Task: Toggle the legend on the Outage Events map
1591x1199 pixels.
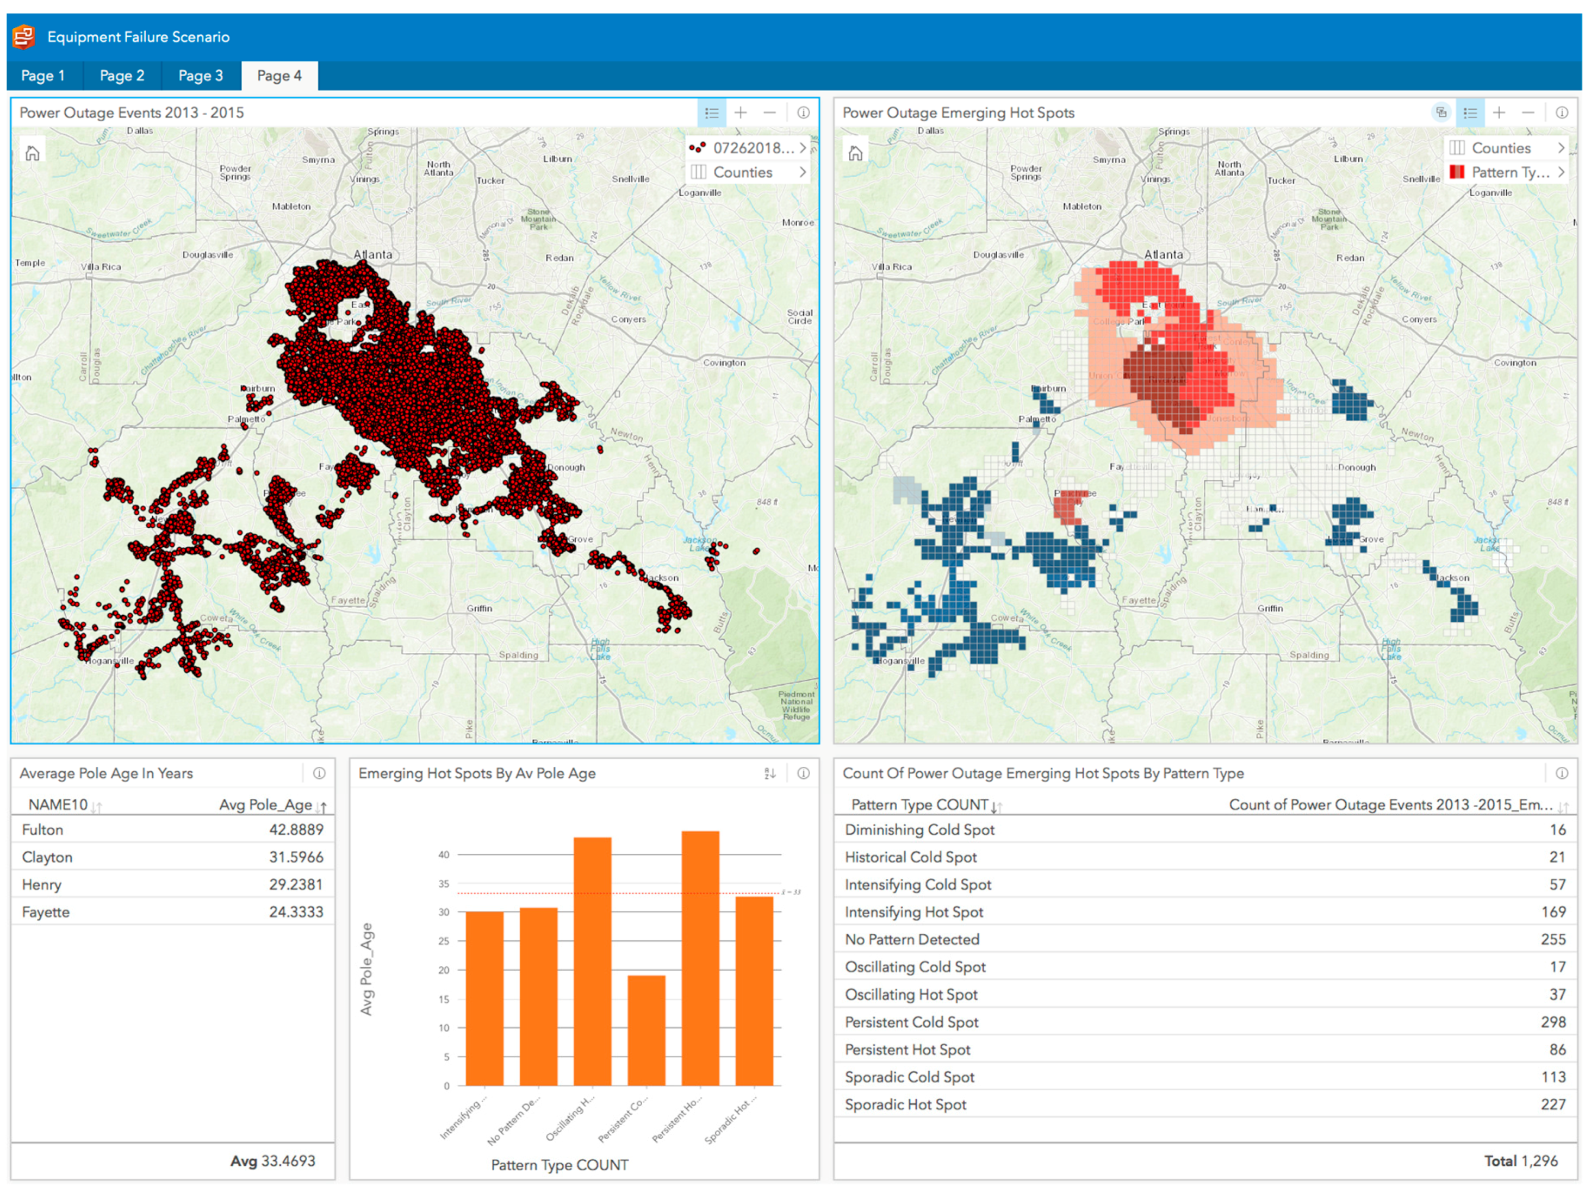Action: click(711, 113)
